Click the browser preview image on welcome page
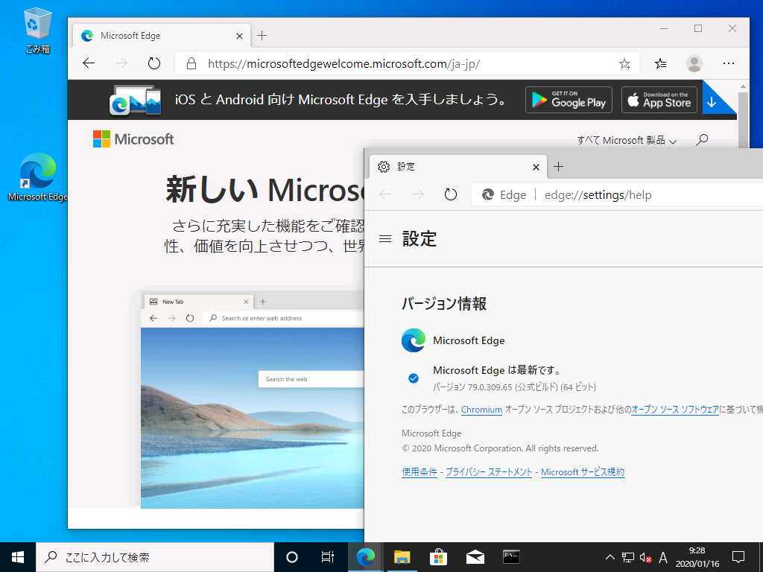Viewport: 763px width, 572px height. tap(252, 400)
